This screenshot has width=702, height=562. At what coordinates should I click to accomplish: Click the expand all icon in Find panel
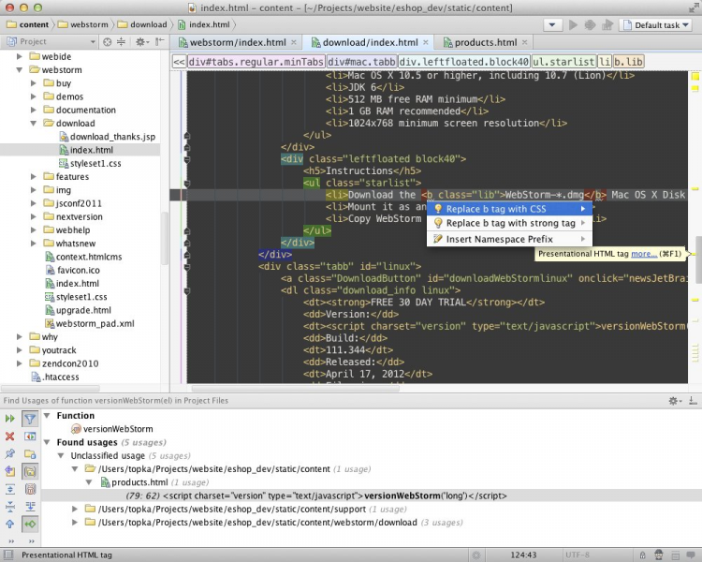[x=10, y=489]
